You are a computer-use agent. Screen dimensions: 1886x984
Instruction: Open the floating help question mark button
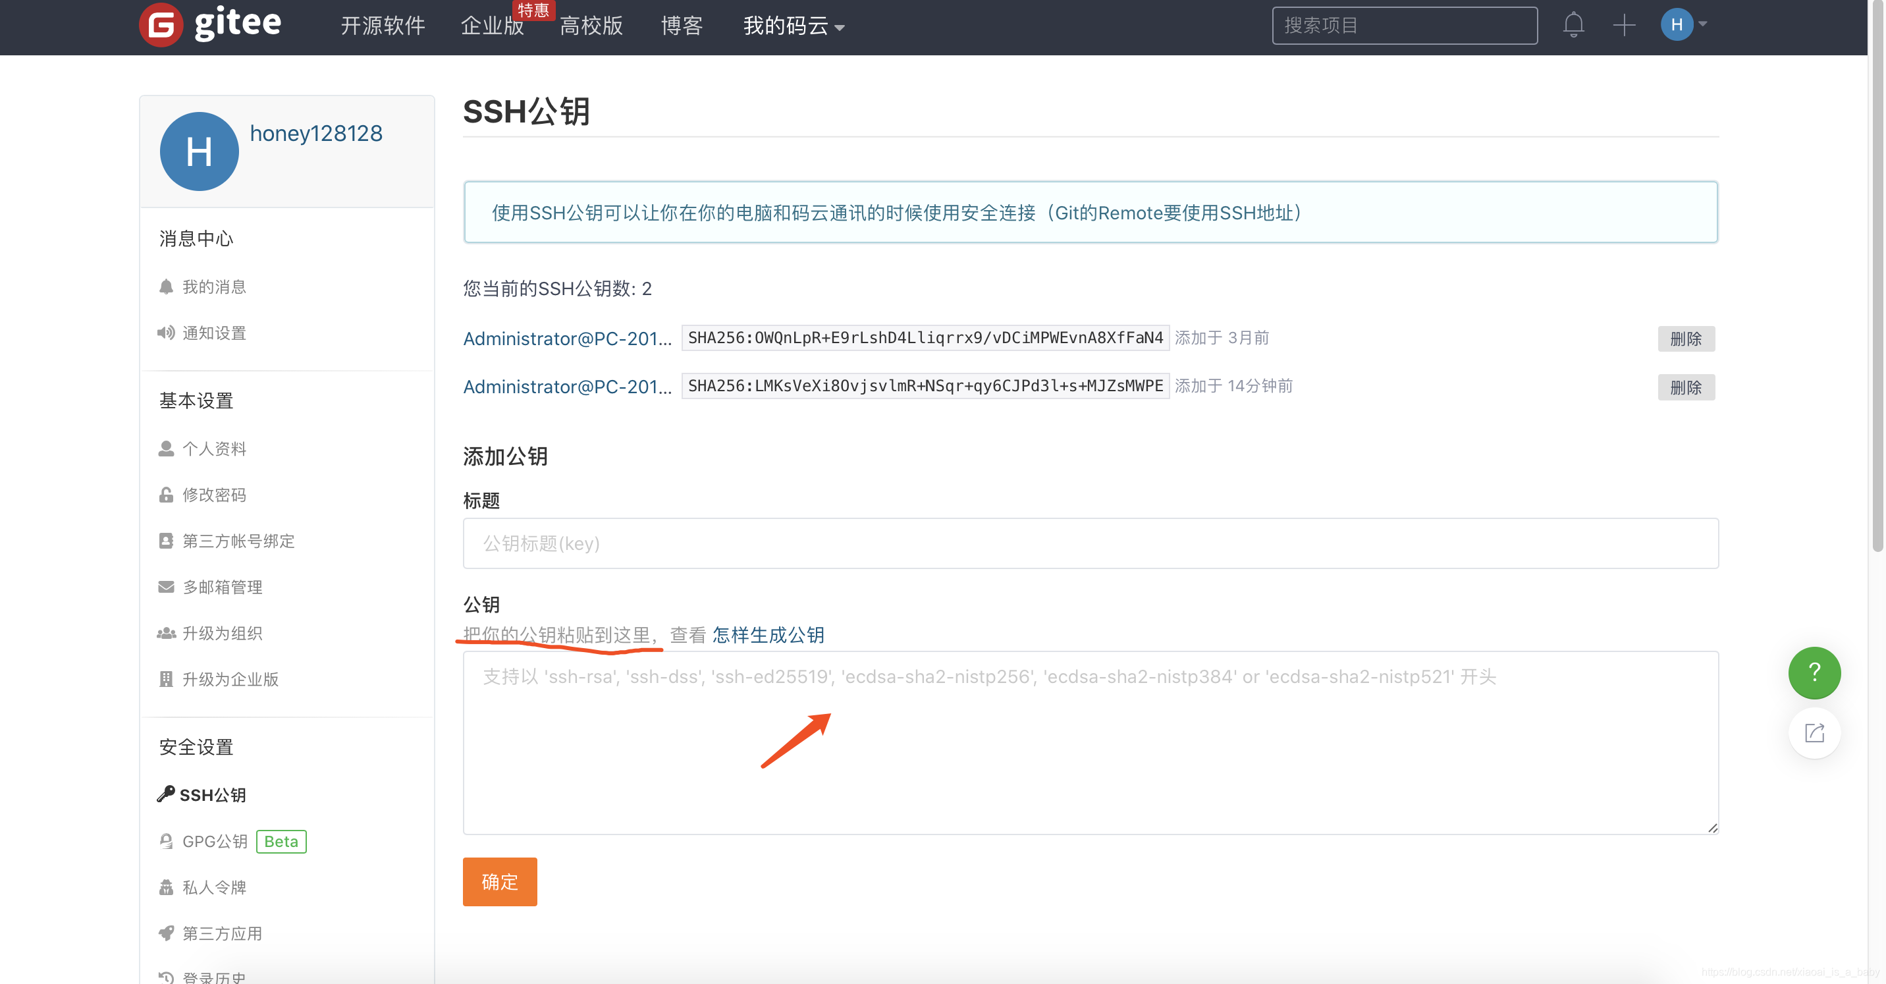click(x=1814, y=672)
